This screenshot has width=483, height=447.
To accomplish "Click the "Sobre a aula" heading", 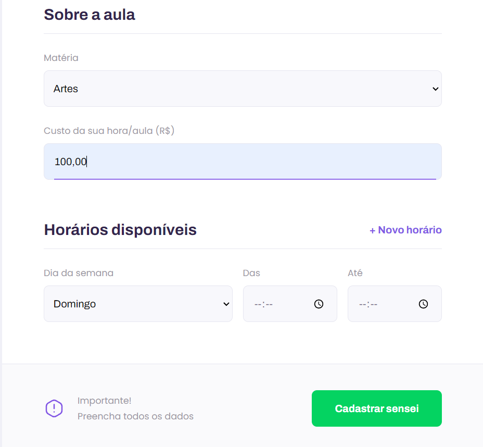I will click(90, 15).
